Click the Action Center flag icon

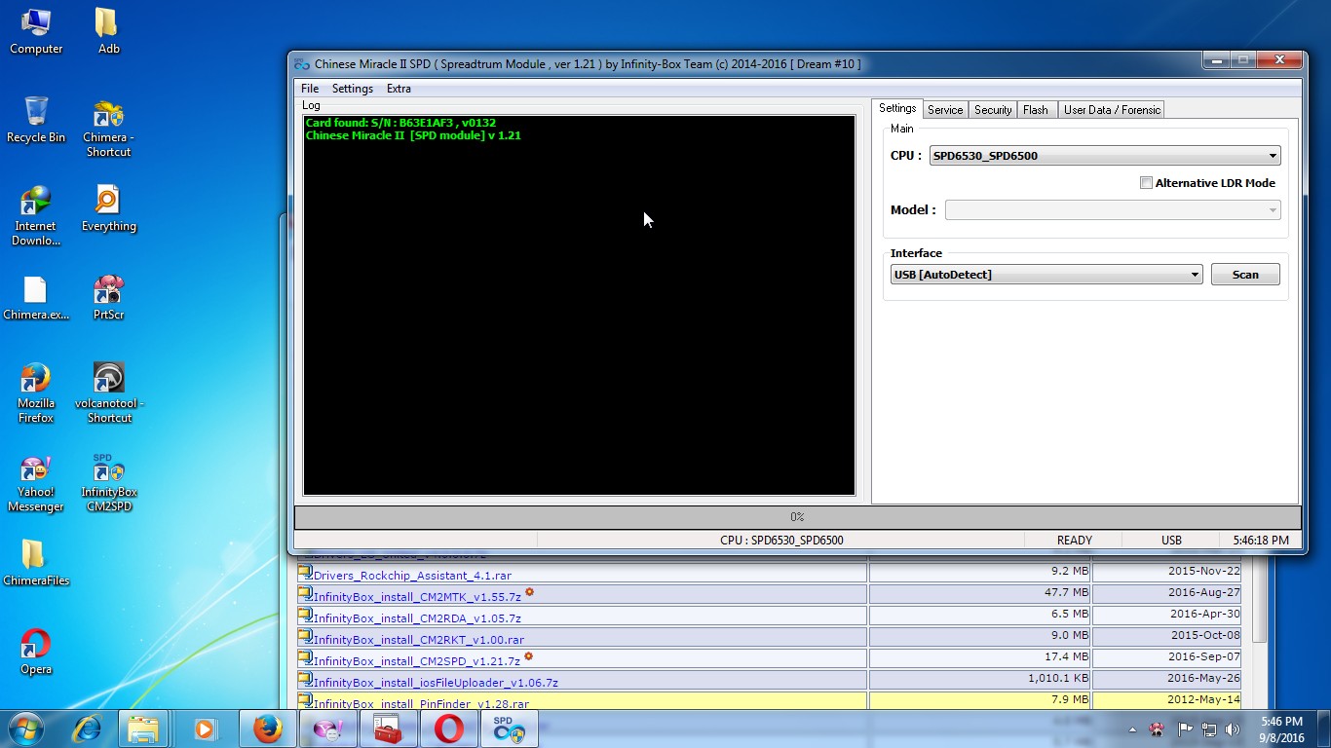1185,729
